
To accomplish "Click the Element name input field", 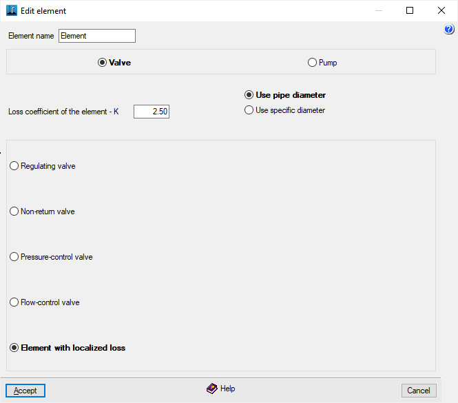I will point(97,36).
